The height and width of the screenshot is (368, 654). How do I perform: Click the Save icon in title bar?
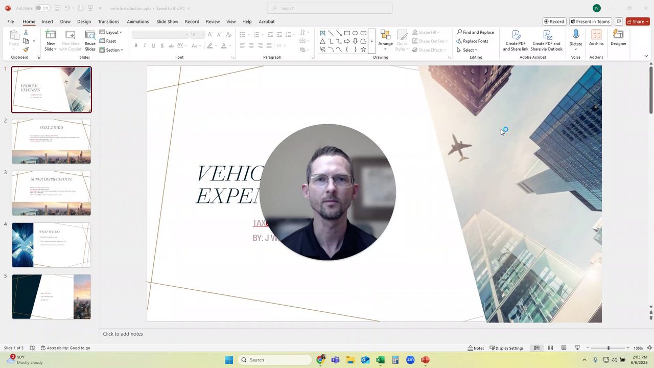click(x=58, y=8)
